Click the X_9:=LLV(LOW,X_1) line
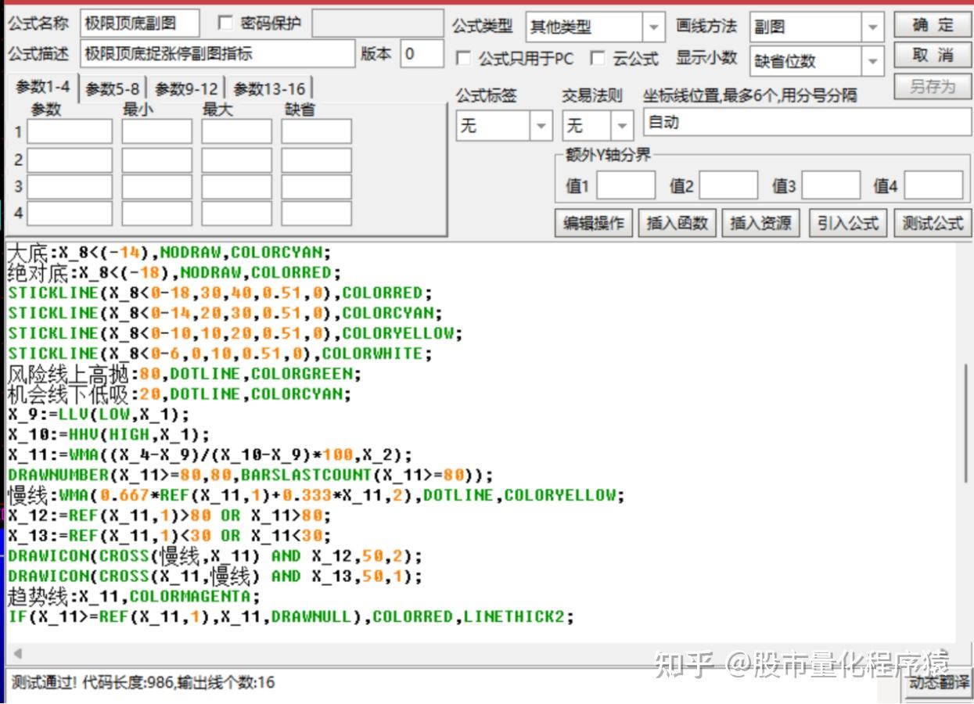 (99, 415)
